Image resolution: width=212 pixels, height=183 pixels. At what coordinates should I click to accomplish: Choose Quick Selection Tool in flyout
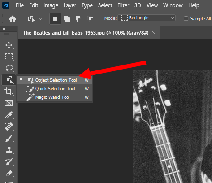coord(54,89)
